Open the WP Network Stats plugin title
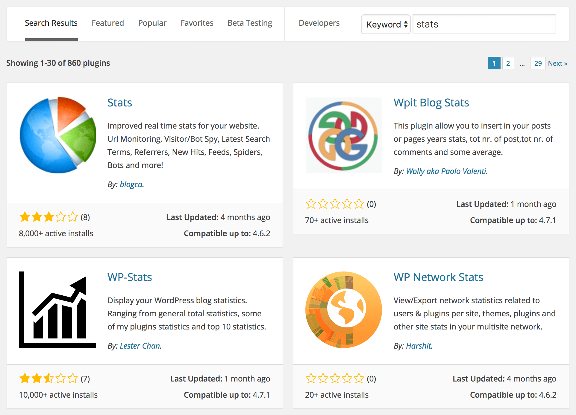Screen dimensions: 576x415 point(438,277)
